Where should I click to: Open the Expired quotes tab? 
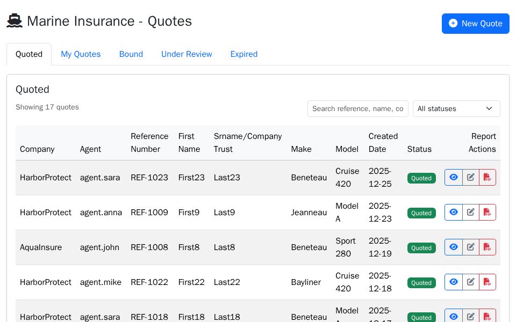coord(244,54)
